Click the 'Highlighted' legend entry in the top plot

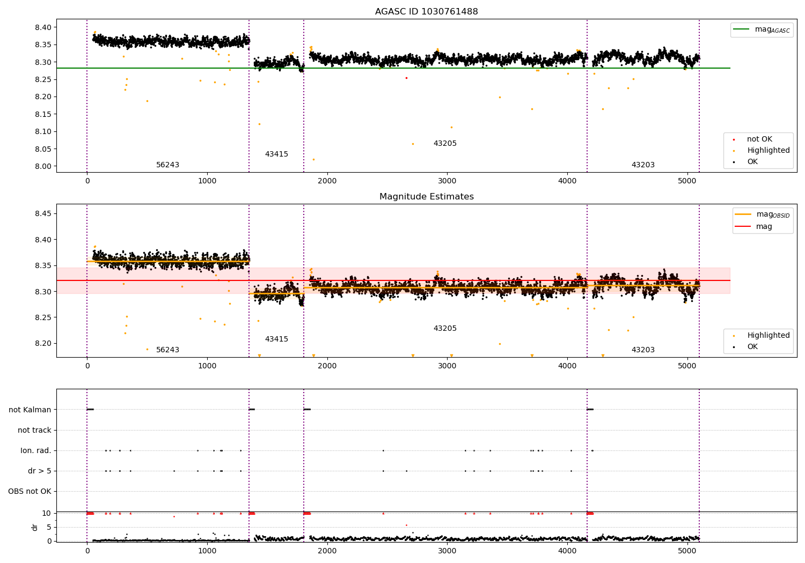(769, 151)
